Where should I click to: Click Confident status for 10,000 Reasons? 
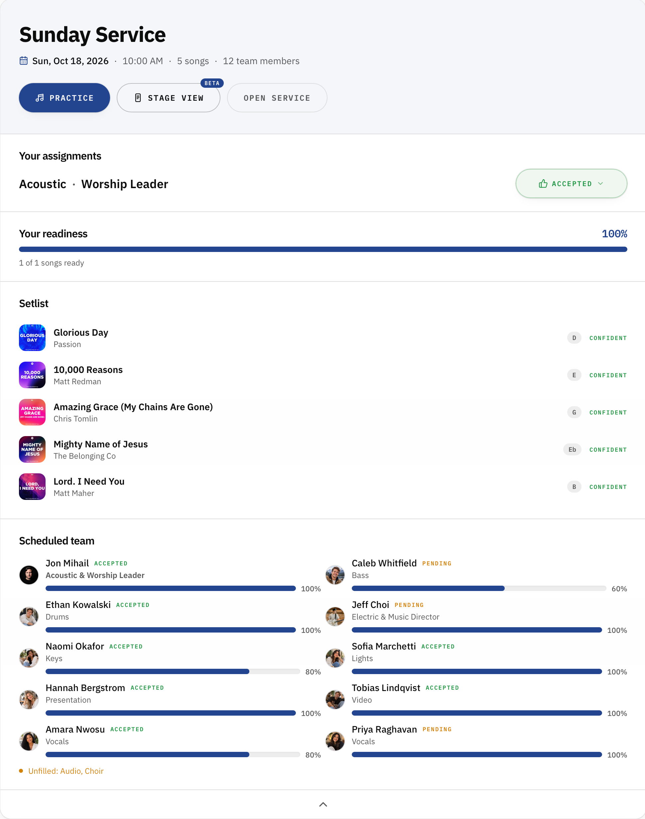(608, 375)
